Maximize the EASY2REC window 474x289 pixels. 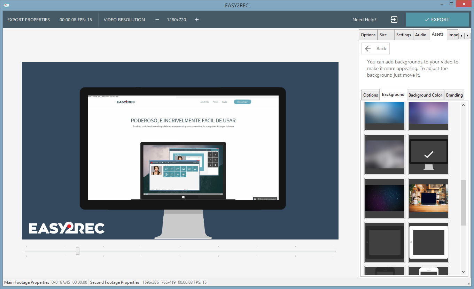click(x=451, y=4)
